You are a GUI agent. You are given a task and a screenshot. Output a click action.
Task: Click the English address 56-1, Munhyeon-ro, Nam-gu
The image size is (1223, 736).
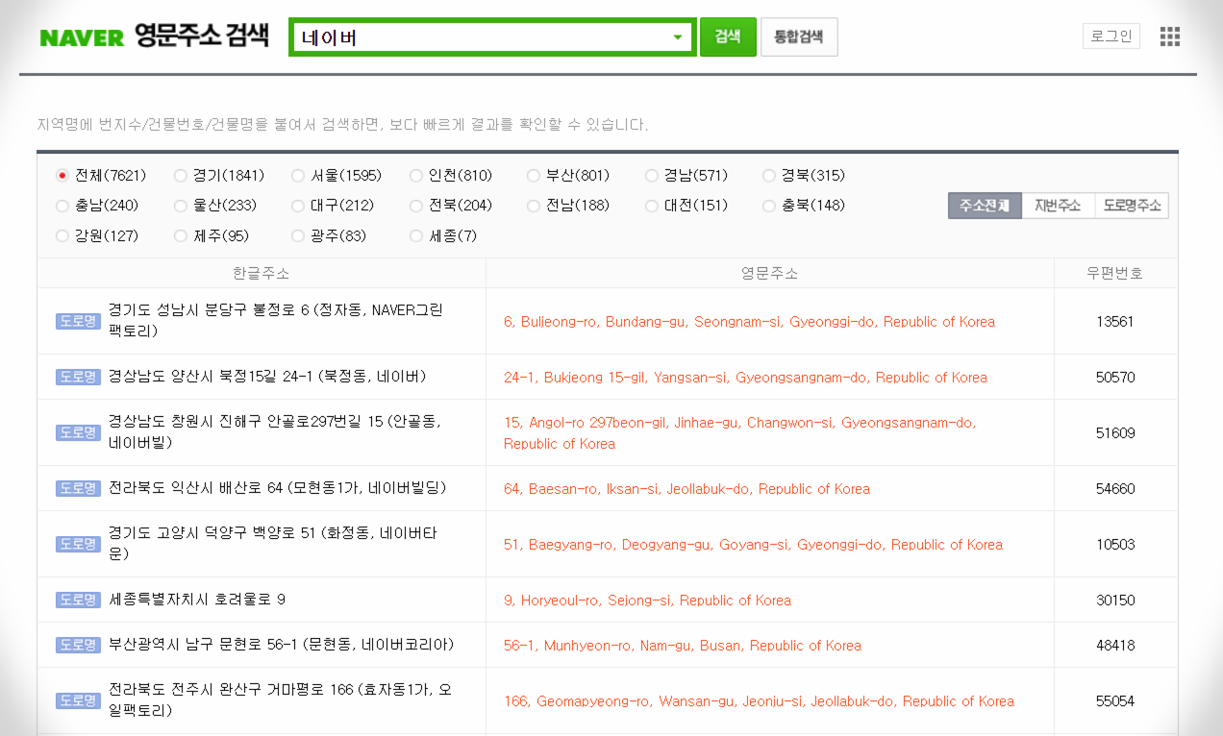[683, 646]
